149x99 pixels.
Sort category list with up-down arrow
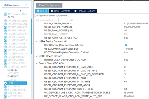20,11
